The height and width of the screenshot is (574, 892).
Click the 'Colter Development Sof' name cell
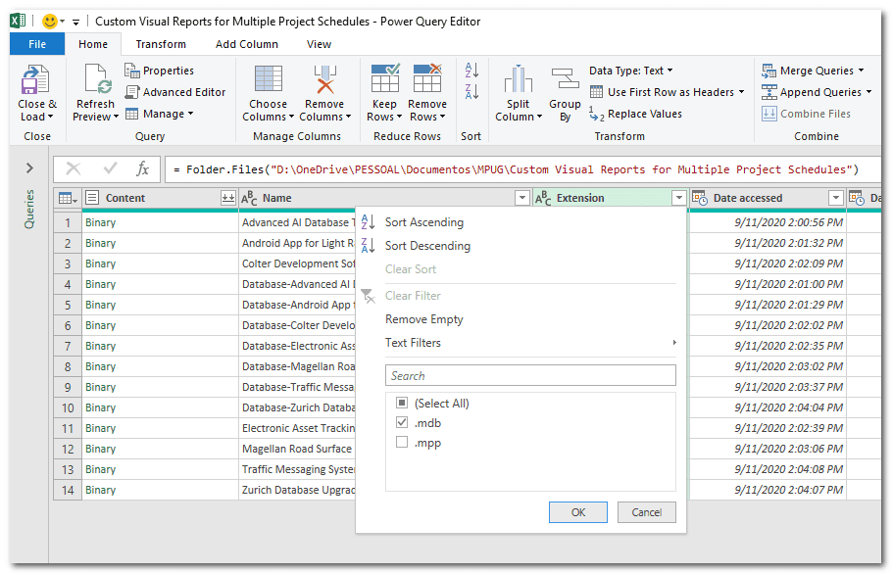click(298, 263)
